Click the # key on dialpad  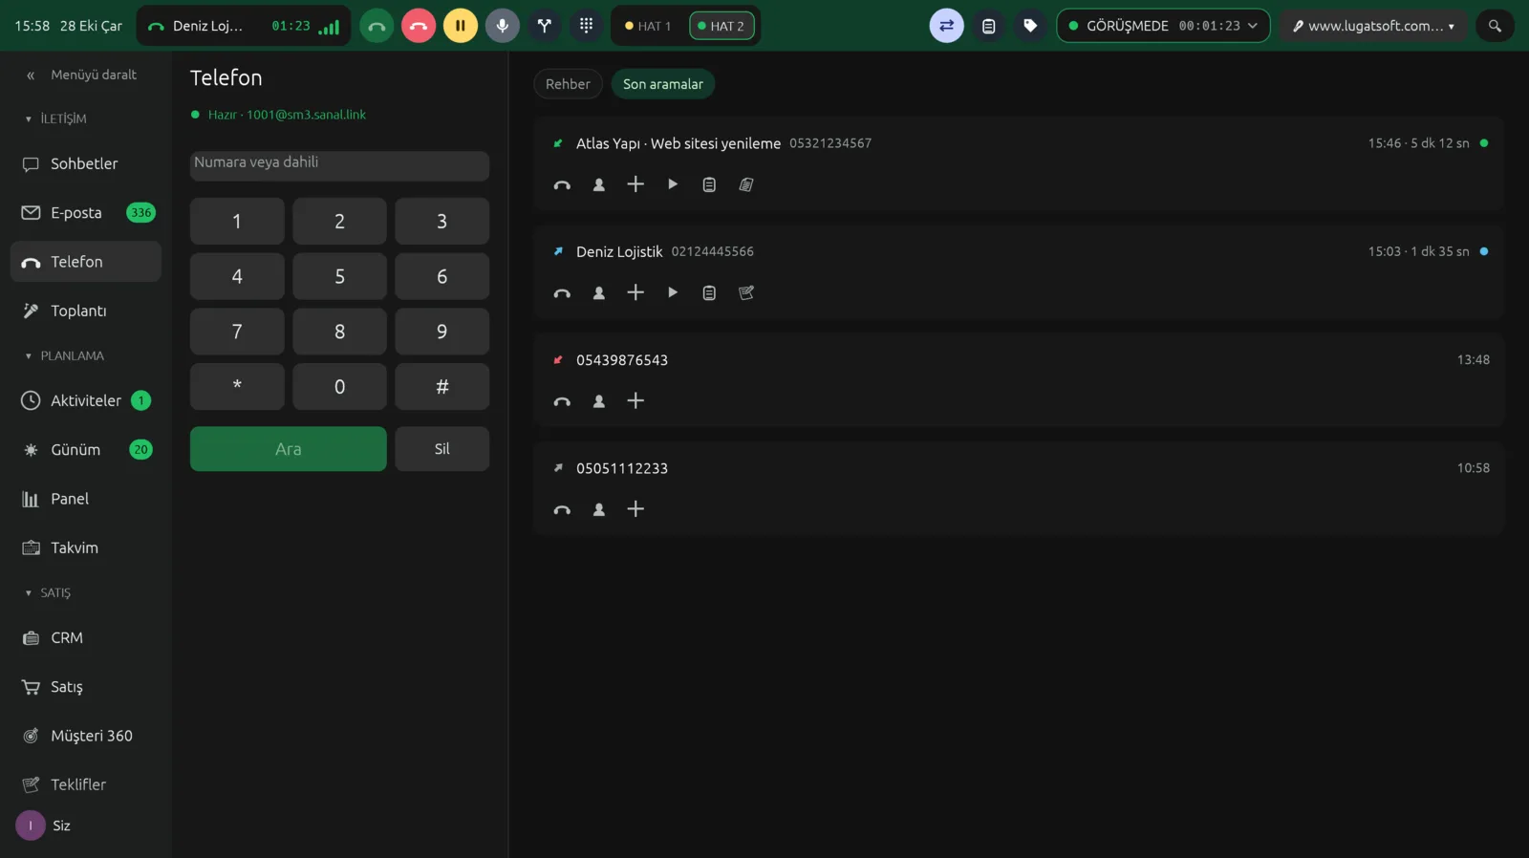[441, 387]
